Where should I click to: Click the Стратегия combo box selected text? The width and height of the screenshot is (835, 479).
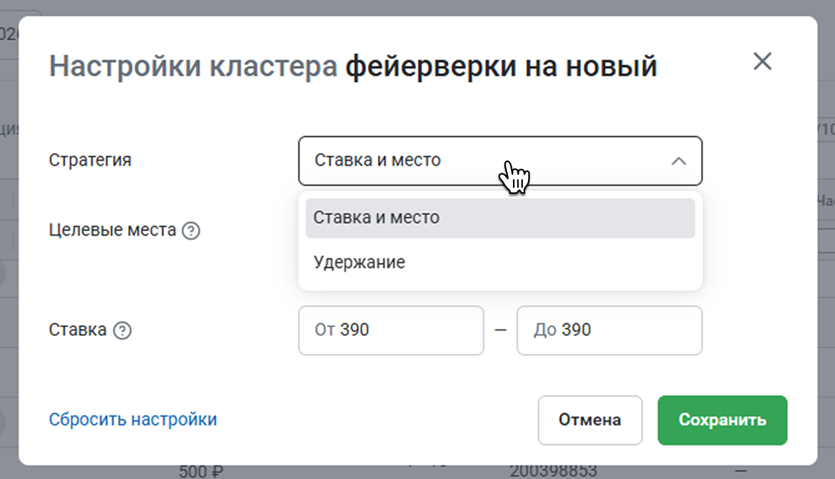point(378,160)
